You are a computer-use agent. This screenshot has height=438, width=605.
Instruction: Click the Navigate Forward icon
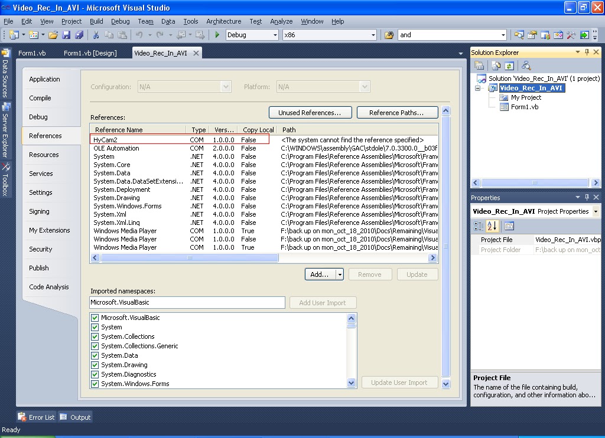(x=200, y=35)
